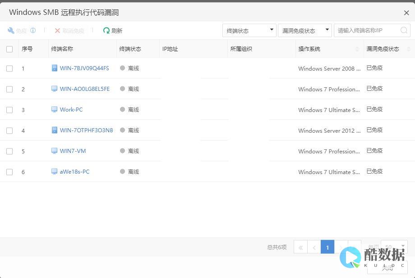Screen dimensions: 415x278
Task: Click offline status dot for WIN7-VM
Action: coord(122,151)
